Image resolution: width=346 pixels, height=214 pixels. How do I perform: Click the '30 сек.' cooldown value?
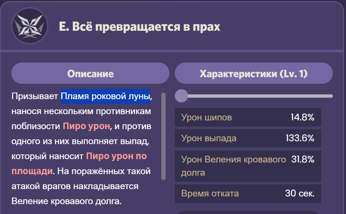coord(300,194)
